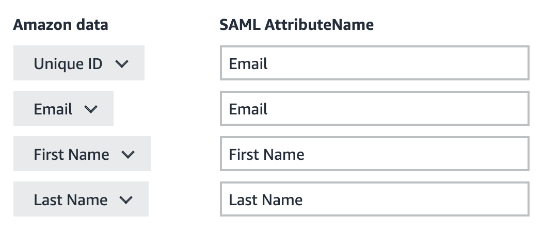Click the SAML AttributeName column heading
This screenshot has width=543, height=233.
pyautogui.click(x=296, y=25)
